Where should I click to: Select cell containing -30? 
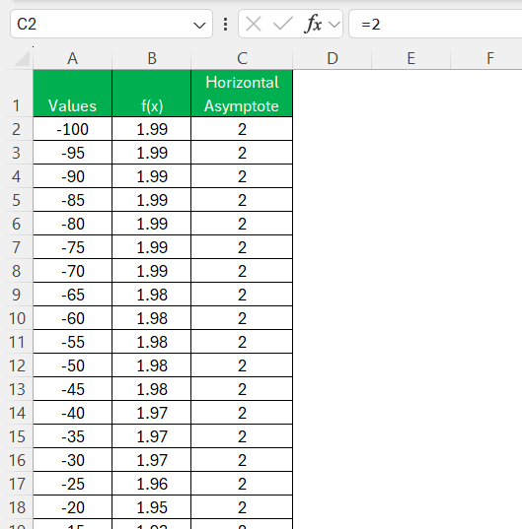pyautogui.click(x=73, y=459)
